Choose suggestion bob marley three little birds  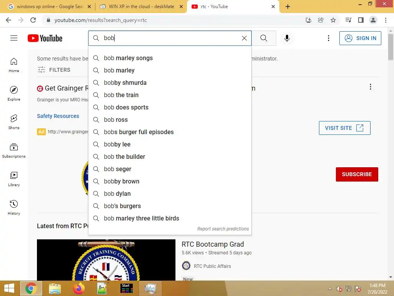point(170,218)
